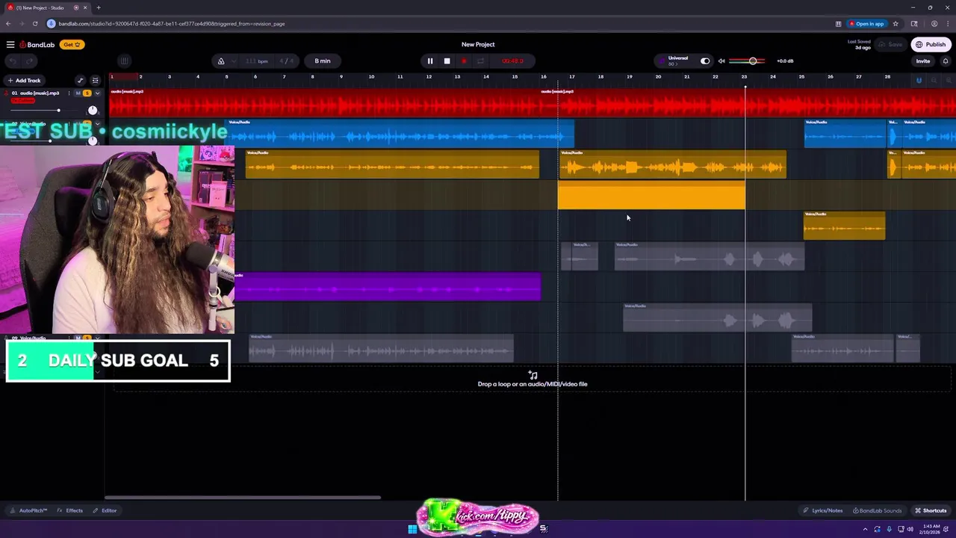Undo the last action

(13, 61)
